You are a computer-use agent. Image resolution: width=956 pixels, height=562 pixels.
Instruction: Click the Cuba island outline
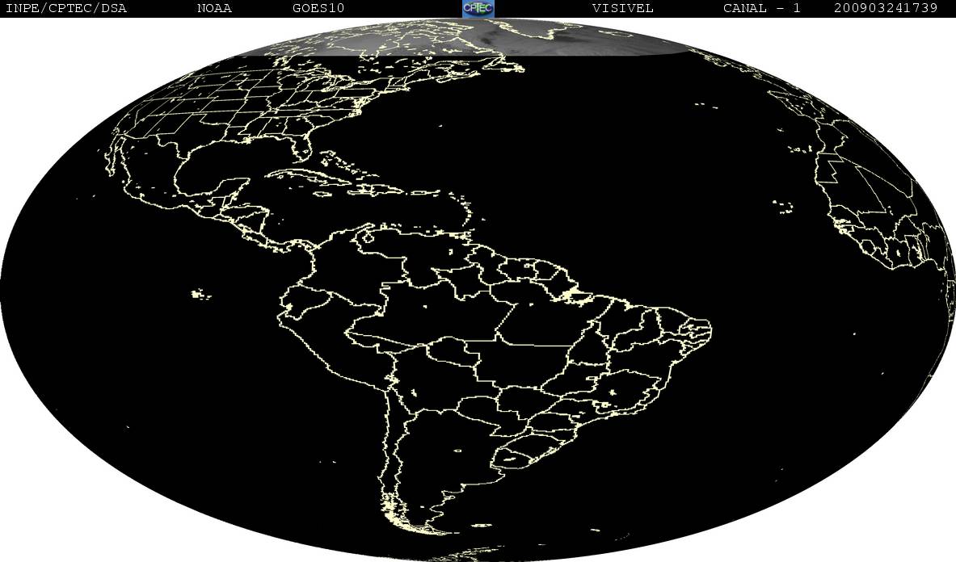(x=305, y=178)
